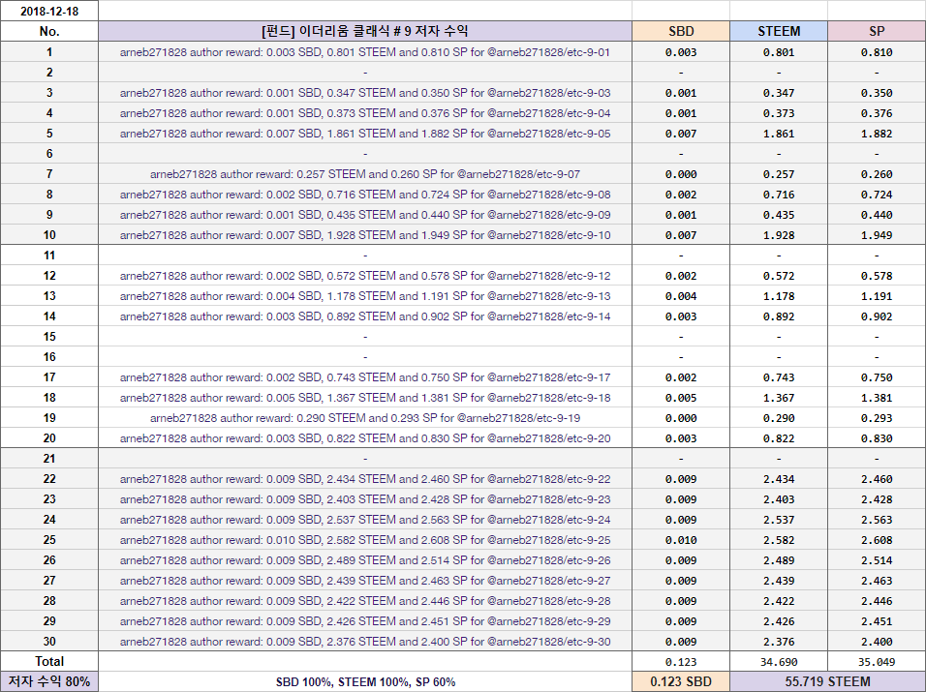This screenshot has height=692, width=926.
Task: Select the author reward text for etc-9-04
Action: click(x=365, y=113)
